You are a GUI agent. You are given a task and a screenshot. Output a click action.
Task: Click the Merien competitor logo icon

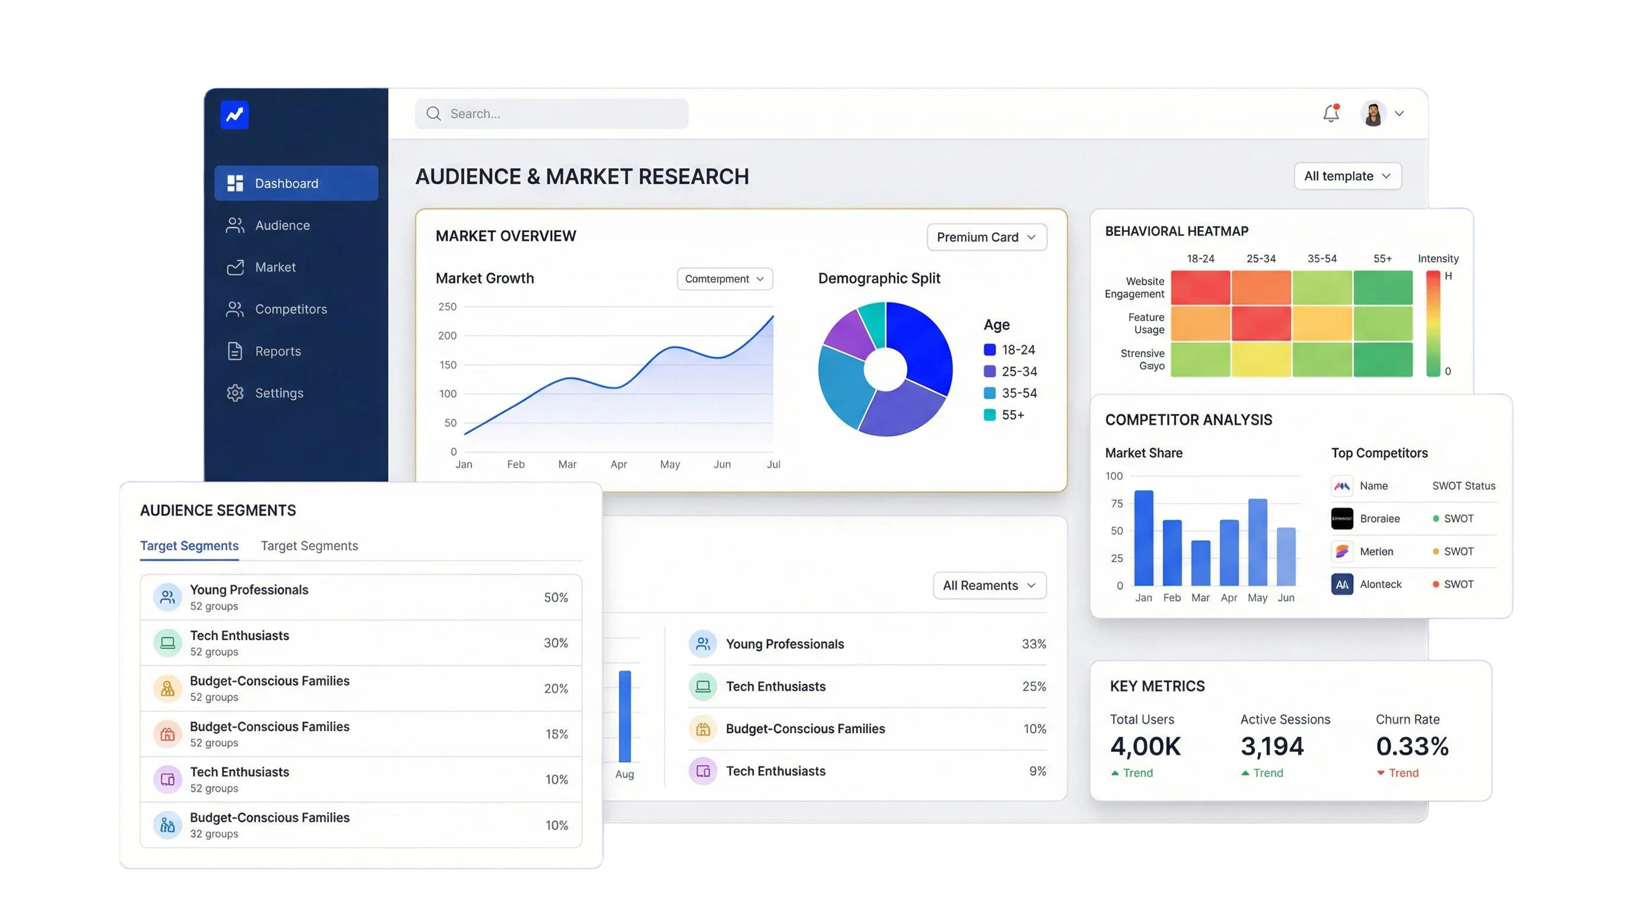pyautogui.click(x=1342, y=551)
